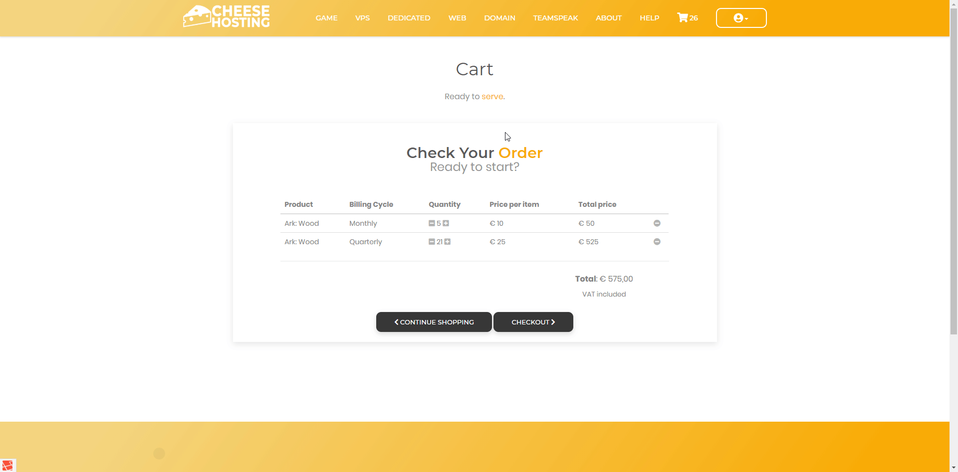The image size is (958, 472).
Task: Visit the ABOUT page
Action: 608,18
